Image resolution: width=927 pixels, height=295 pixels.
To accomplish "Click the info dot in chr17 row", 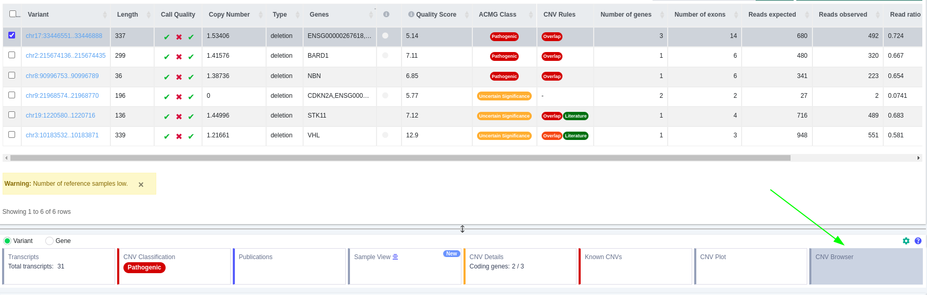I will 385,35.
